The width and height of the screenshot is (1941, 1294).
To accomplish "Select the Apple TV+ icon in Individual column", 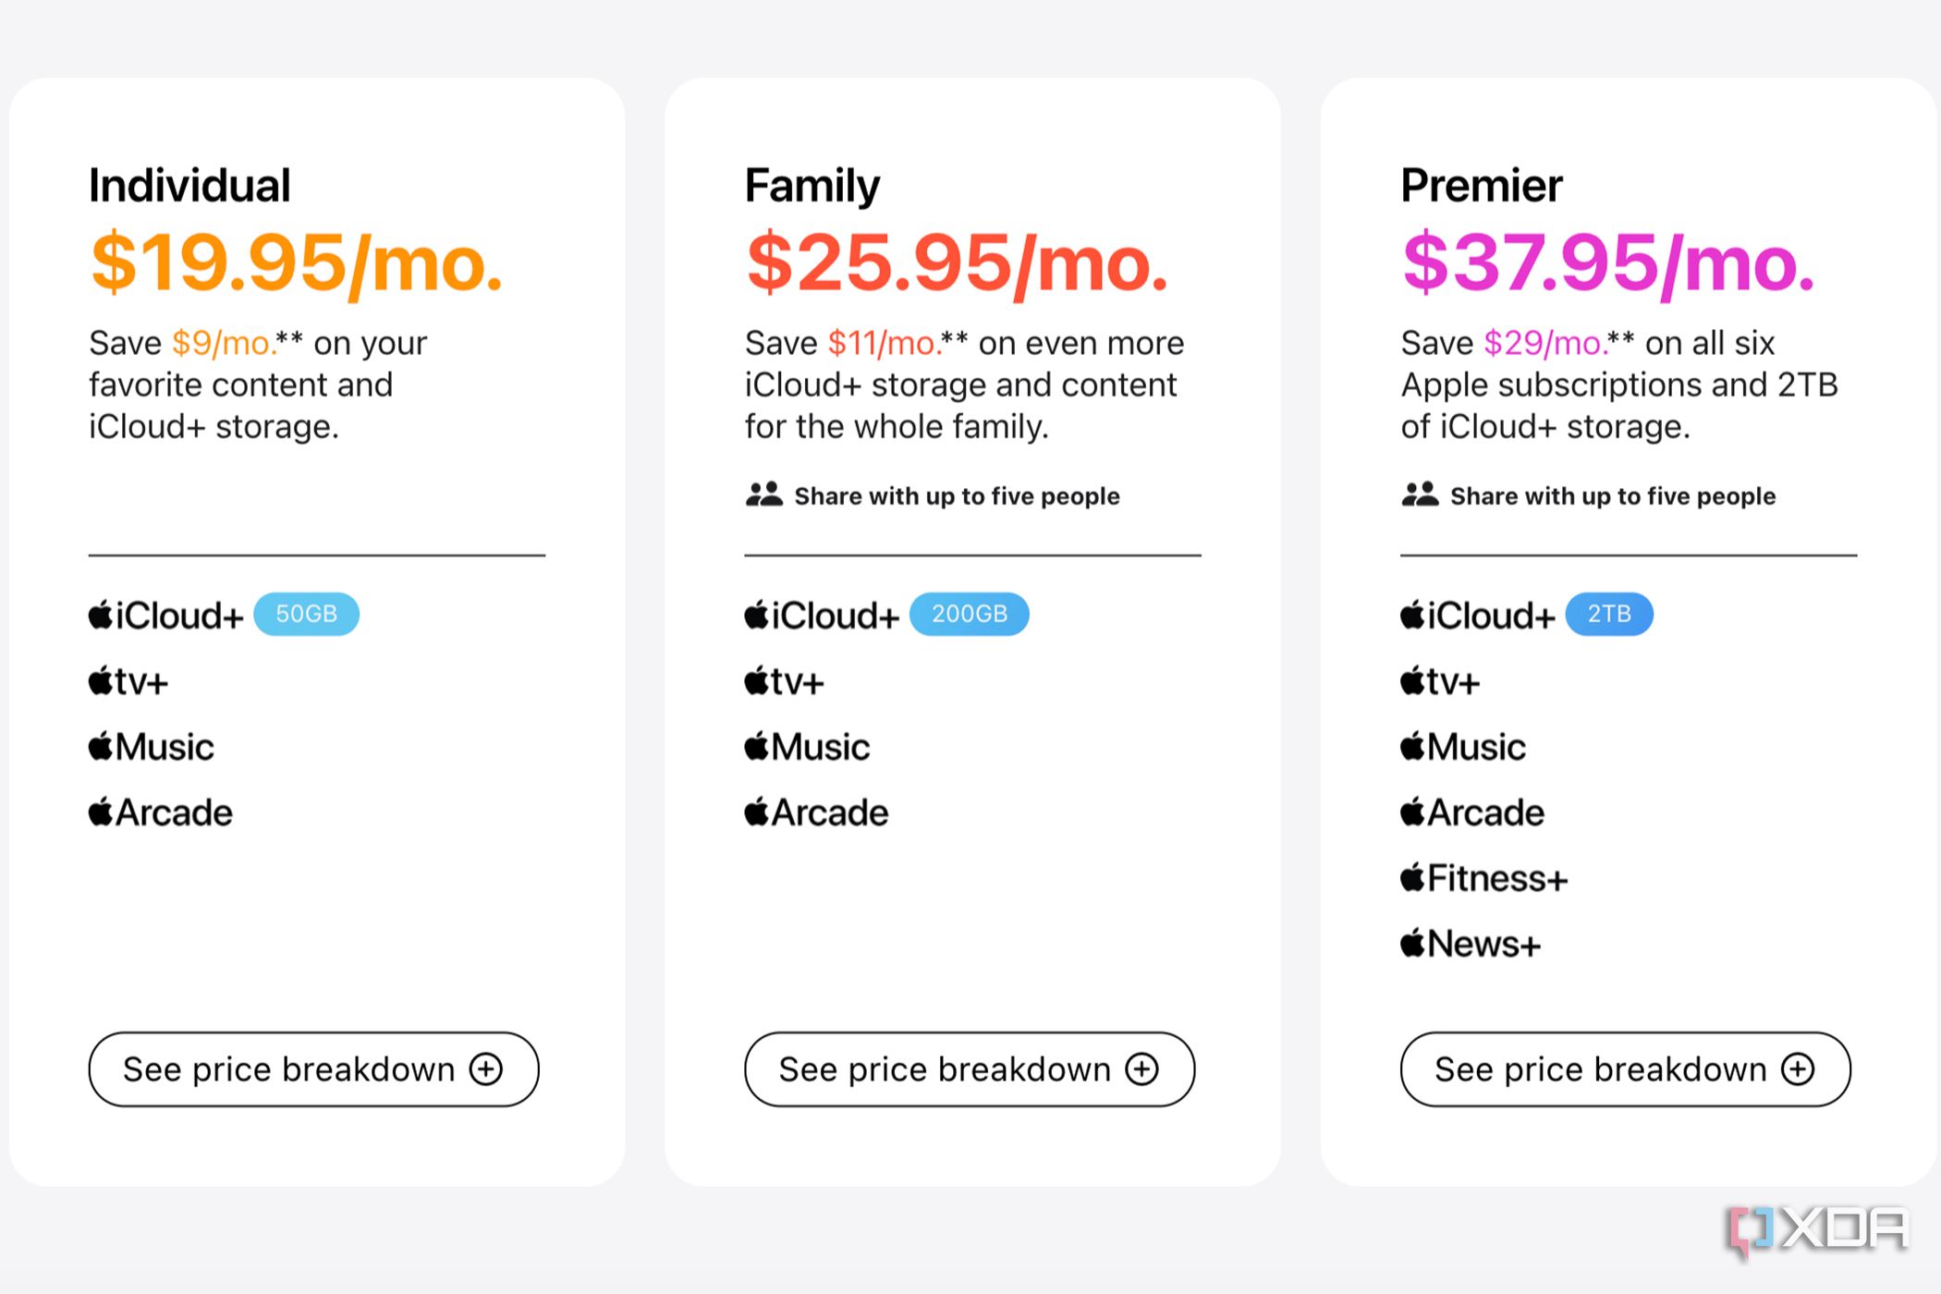I will coord(100,680).
